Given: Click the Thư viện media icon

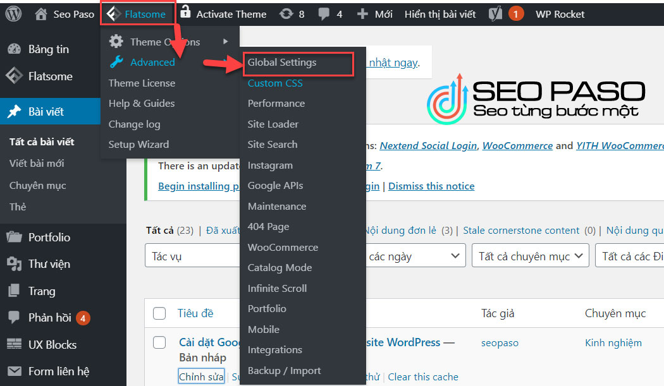Looking at the screenshot, I should pos(14,263).
